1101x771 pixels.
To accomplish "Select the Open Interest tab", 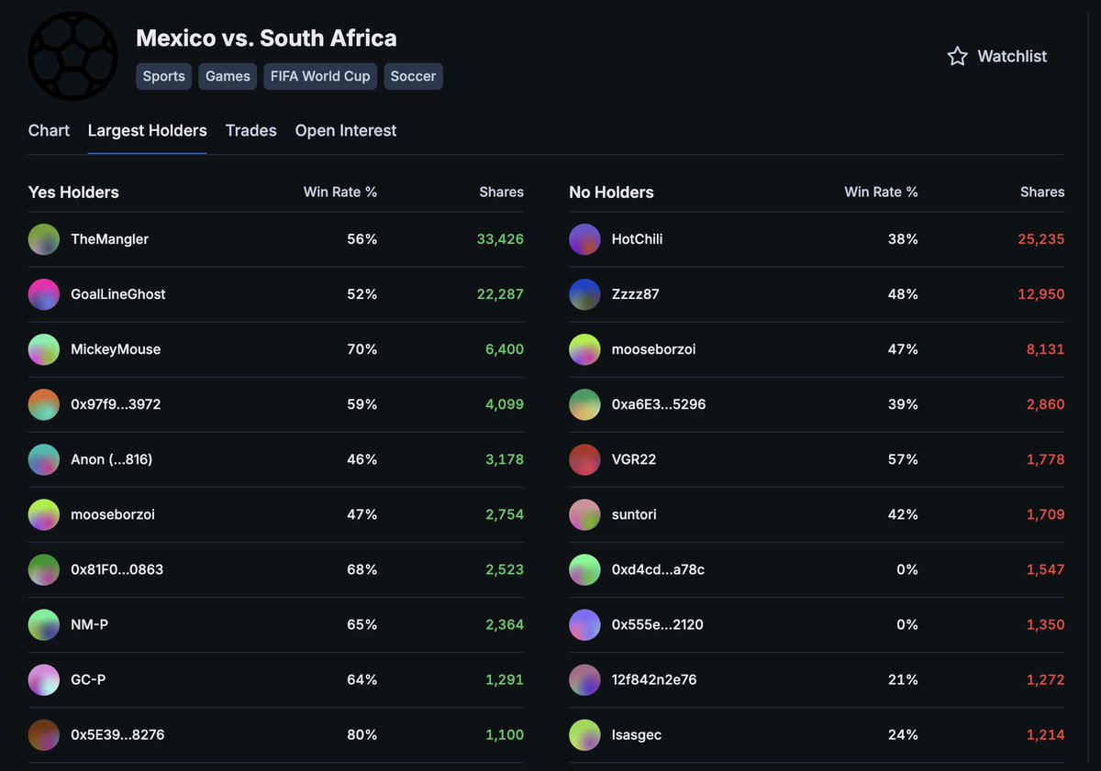I will pyautogui.click(x=346, y=130).
